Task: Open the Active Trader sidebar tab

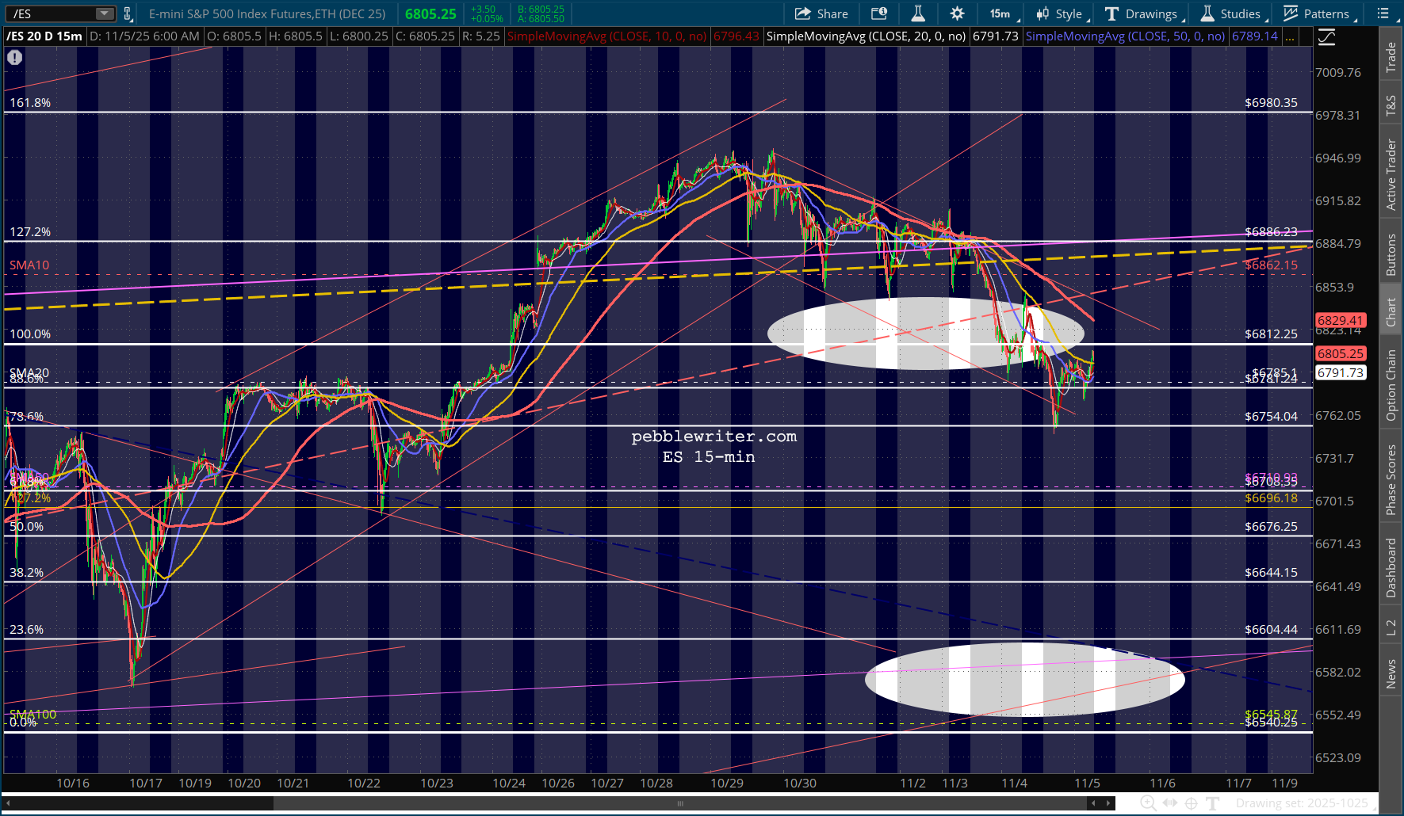Action: [x=1391, y=175]
